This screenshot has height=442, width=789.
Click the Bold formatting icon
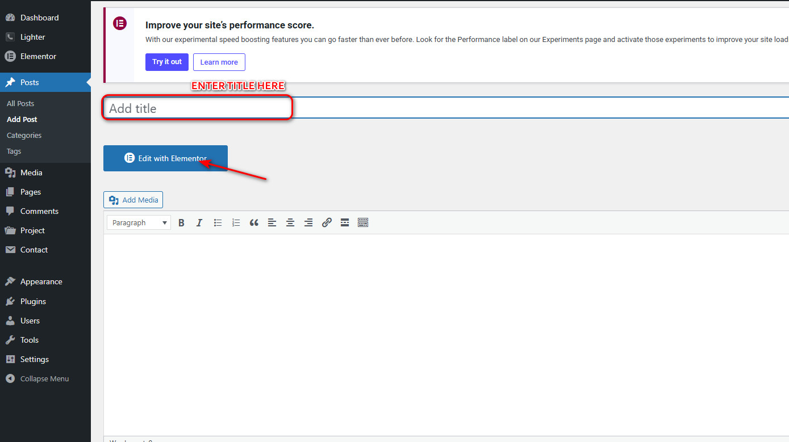[x=181, y=223]
